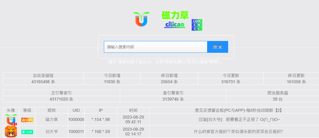Viewport: 319px width, 138px height.
Task: Click the LV60 crown level badge
Action: point(27,120)
